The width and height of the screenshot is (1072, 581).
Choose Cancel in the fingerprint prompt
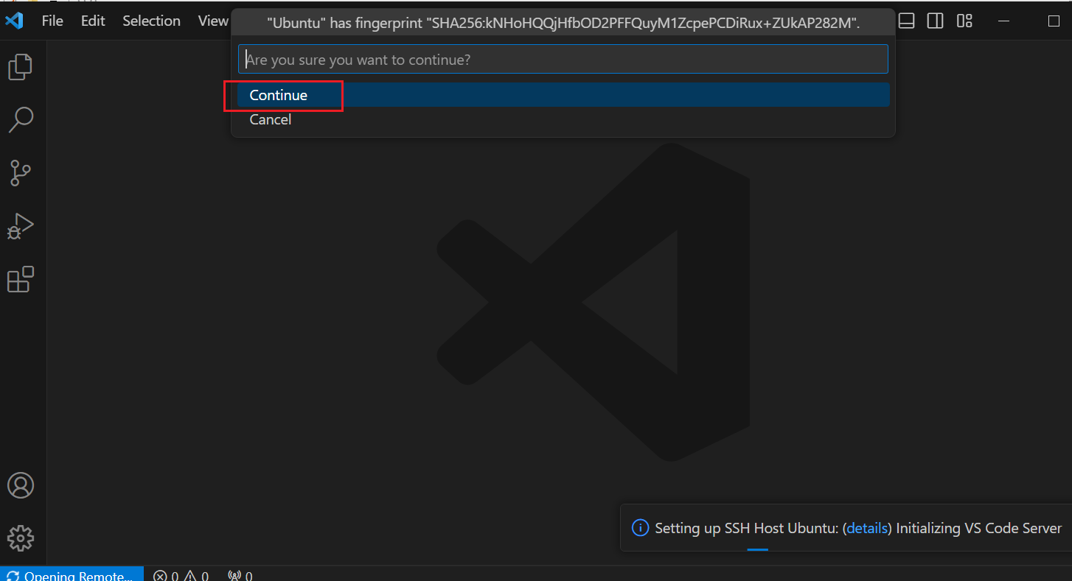pos(563,119)
